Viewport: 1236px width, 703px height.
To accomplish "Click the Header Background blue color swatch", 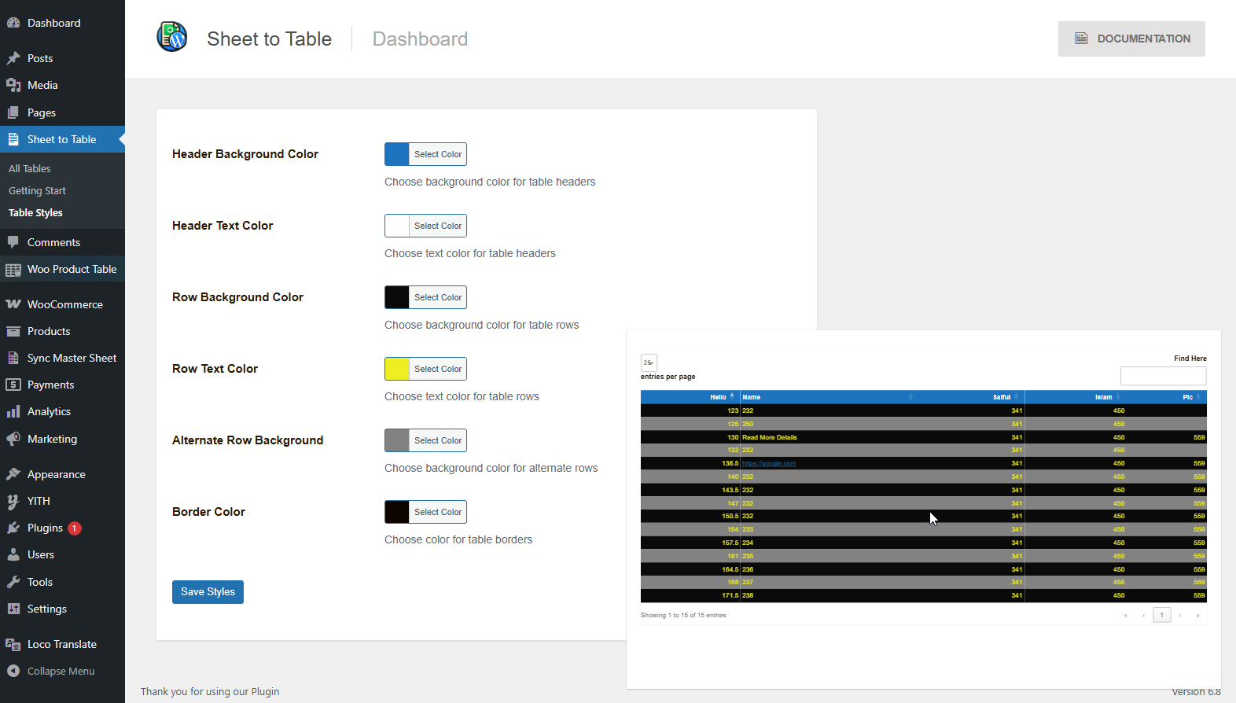I will (397, 154).
